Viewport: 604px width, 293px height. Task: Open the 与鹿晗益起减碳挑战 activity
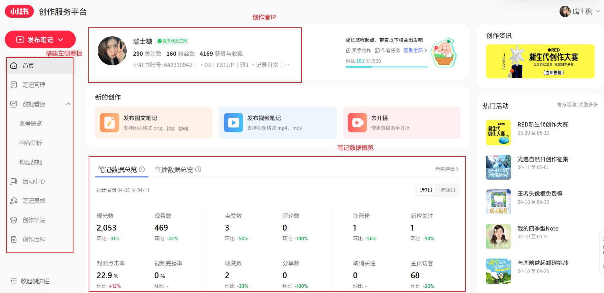click(x=543, y=263)
